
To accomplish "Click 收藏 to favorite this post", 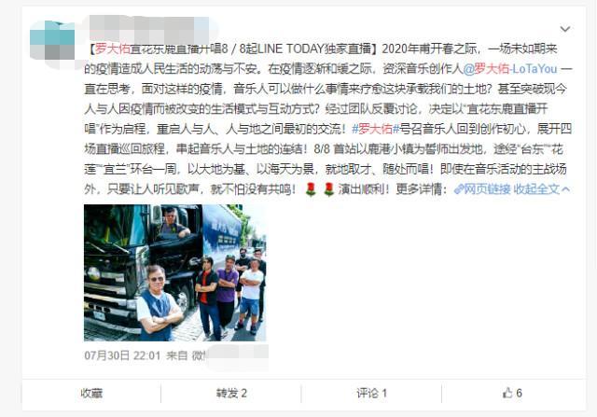I will [x=91, y=393].
